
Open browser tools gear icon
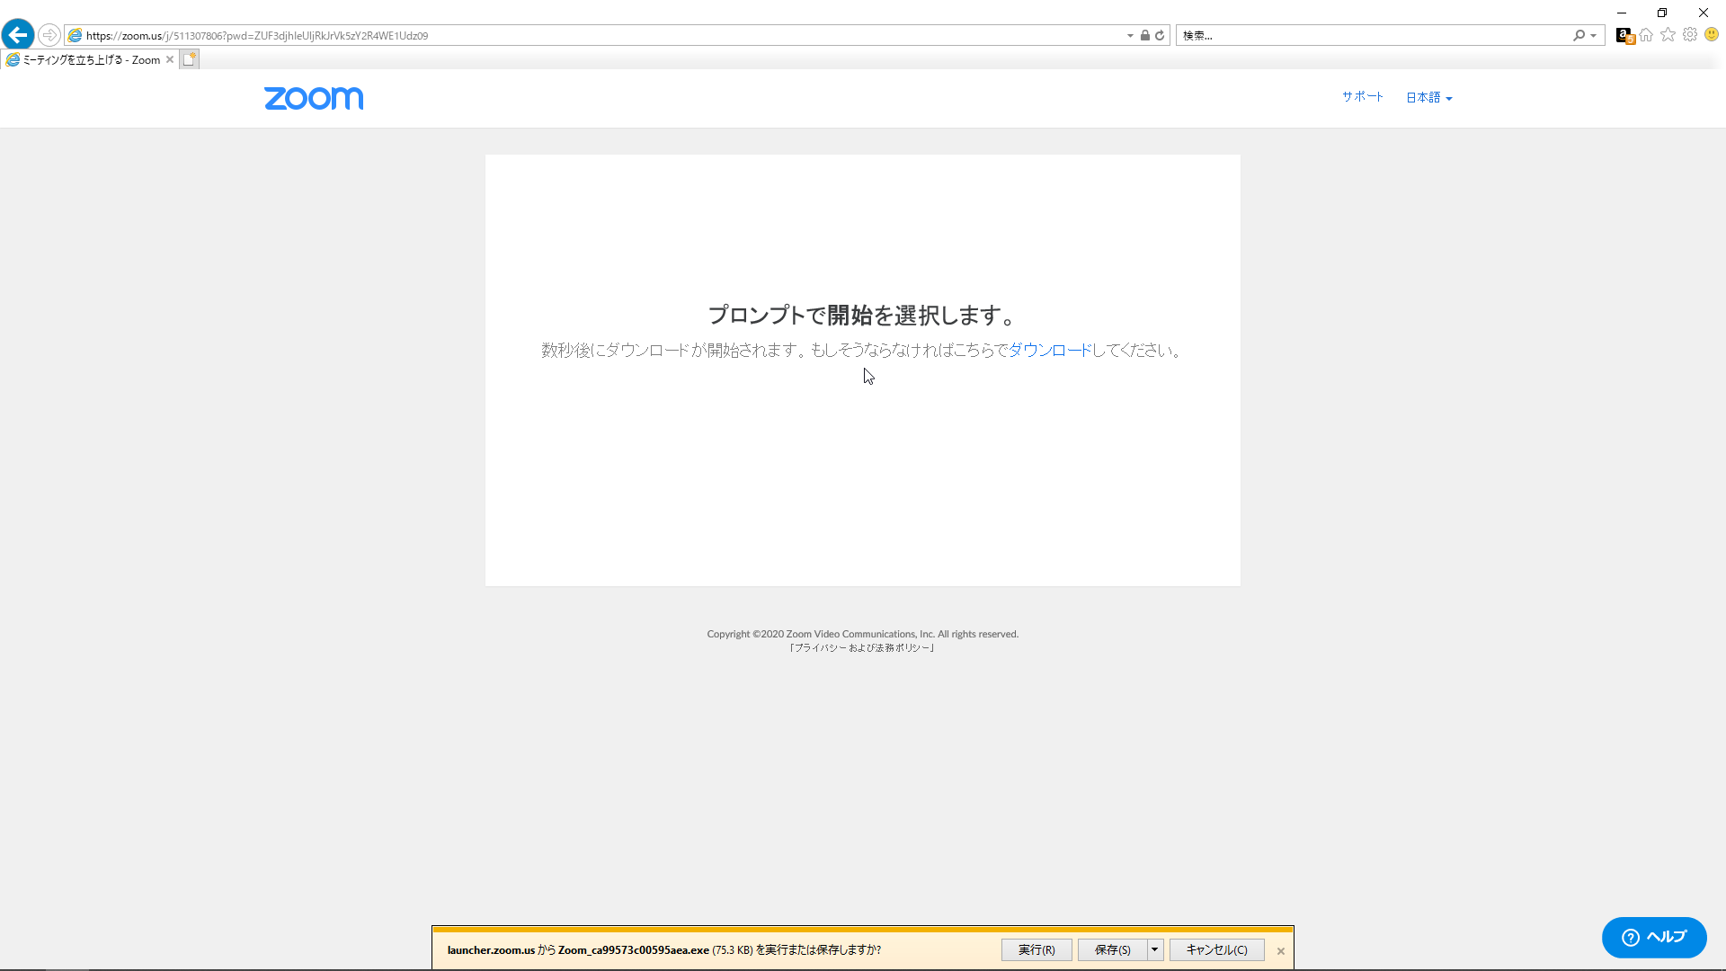click(x=1690, y=34)
